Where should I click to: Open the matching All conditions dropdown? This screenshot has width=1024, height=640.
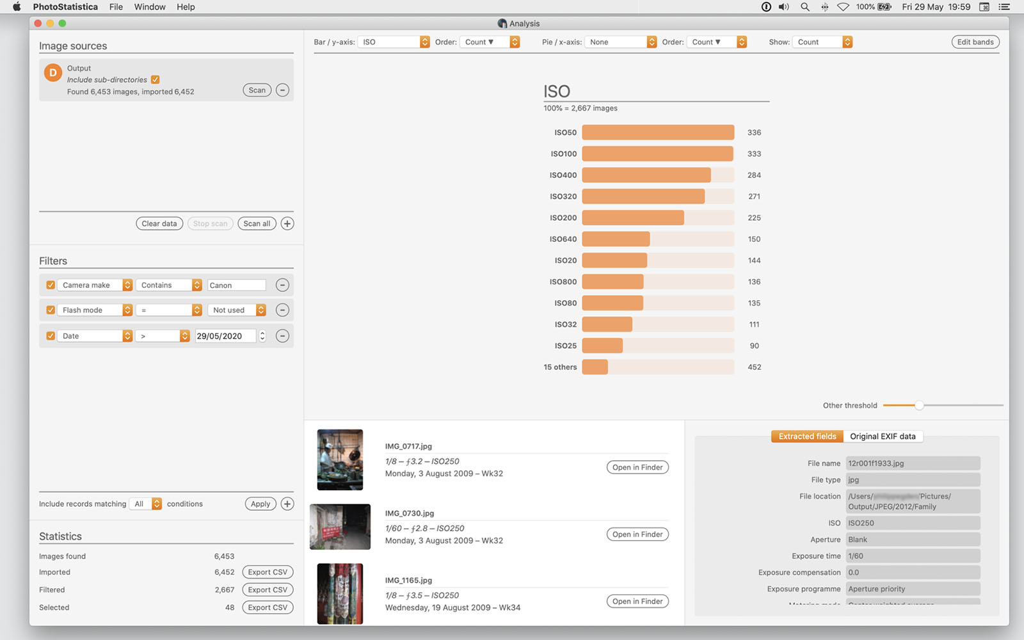click(x=146, y=504)
